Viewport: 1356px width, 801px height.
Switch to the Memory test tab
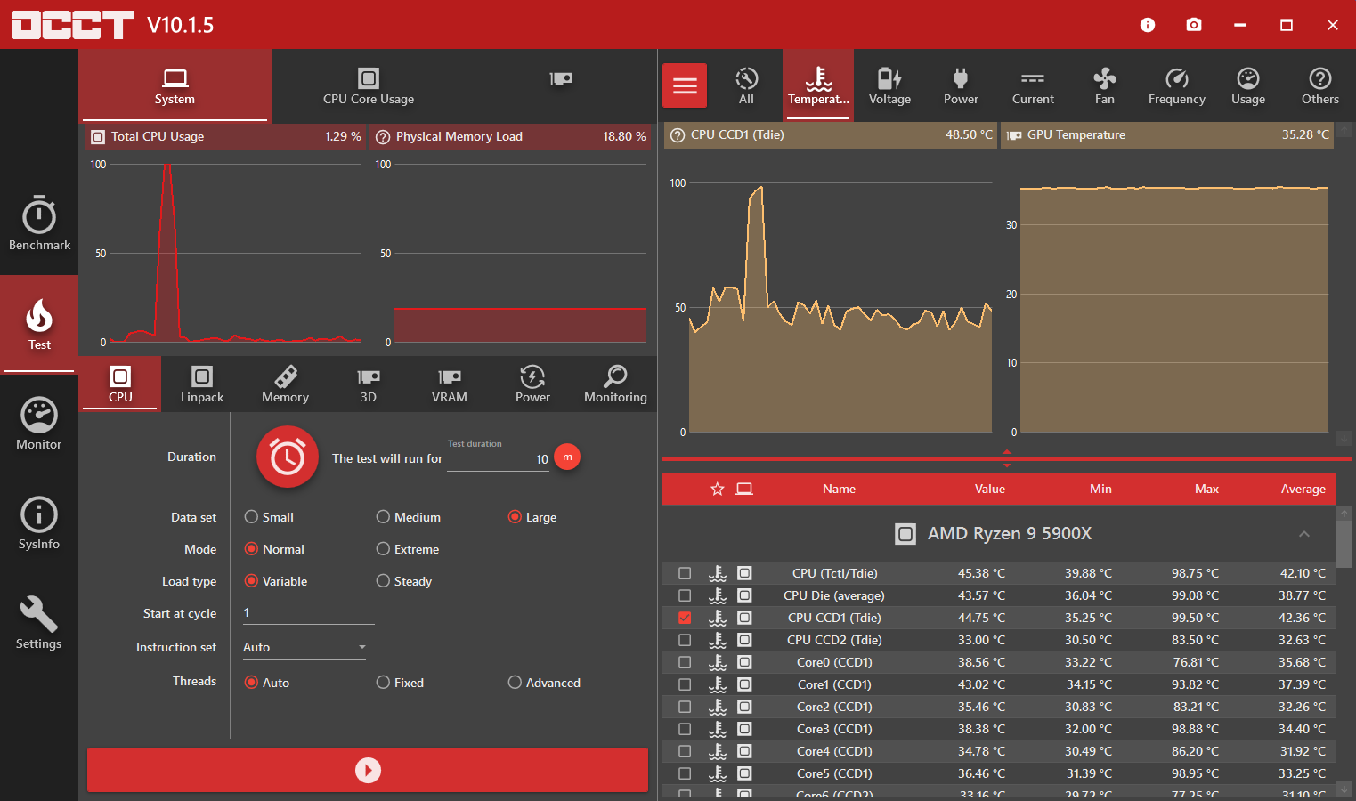(x=285, y=384)
